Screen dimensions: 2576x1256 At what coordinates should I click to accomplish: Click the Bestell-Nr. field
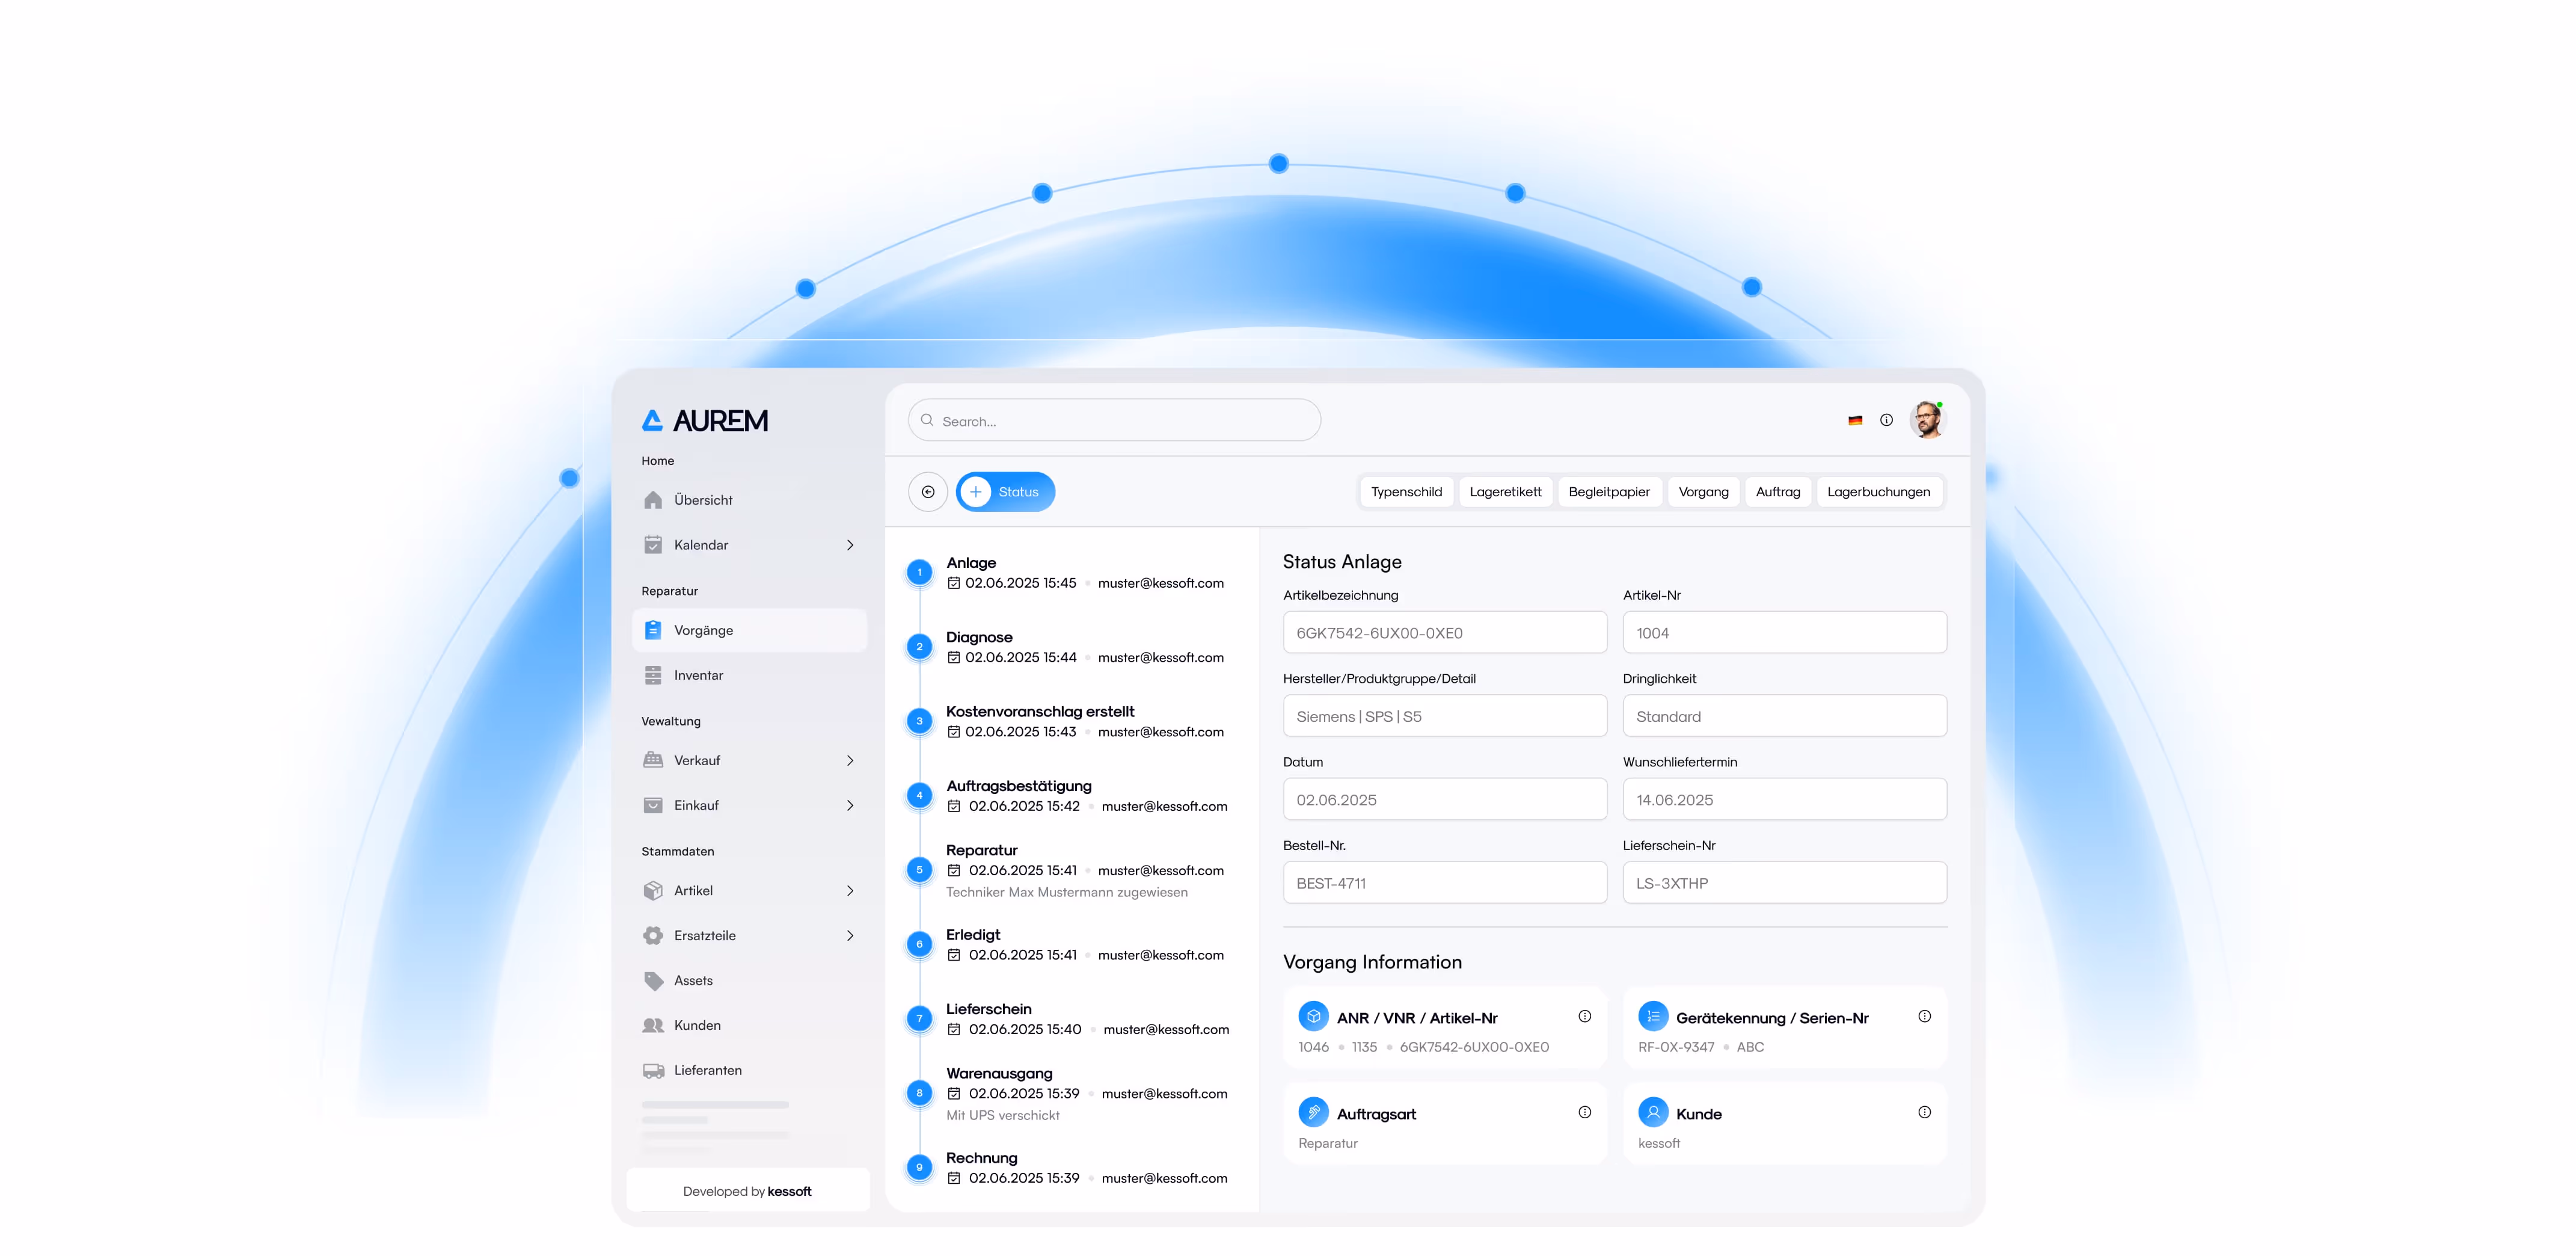coord(1445,883)
